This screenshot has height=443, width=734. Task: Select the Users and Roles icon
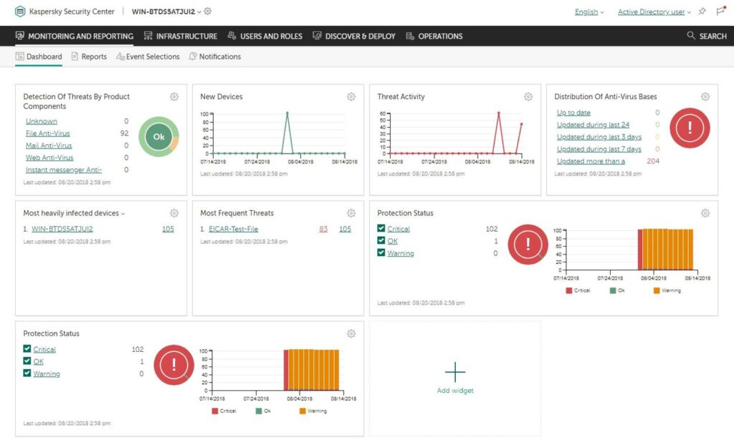click(231, 36)
